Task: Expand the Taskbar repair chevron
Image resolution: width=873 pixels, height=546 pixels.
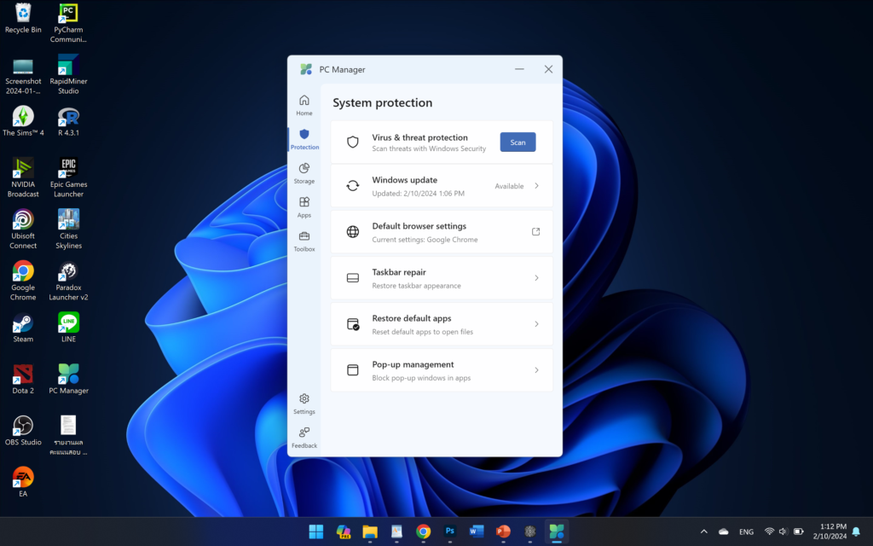Action: [x=537, y=278]
